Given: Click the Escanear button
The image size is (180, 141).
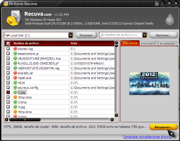Looking at the screenshot, I should point(86,35).
